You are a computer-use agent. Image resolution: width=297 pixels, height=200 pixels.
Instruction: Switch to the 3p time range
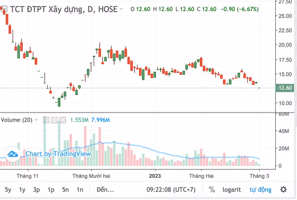37,189
